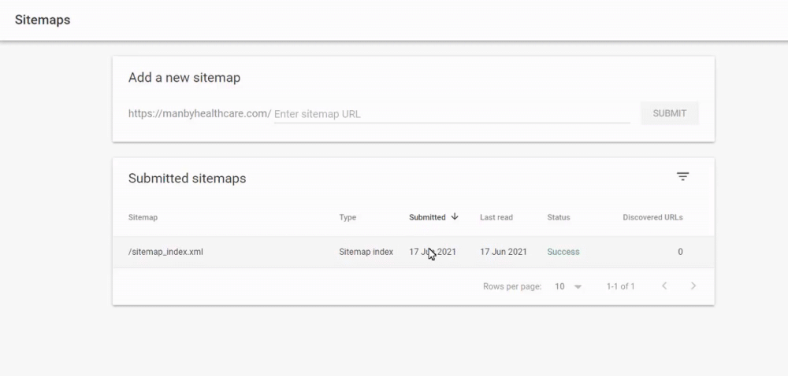Open the filter icon for submitted sitemaps
788x376 pixels.
pos(682,177)
